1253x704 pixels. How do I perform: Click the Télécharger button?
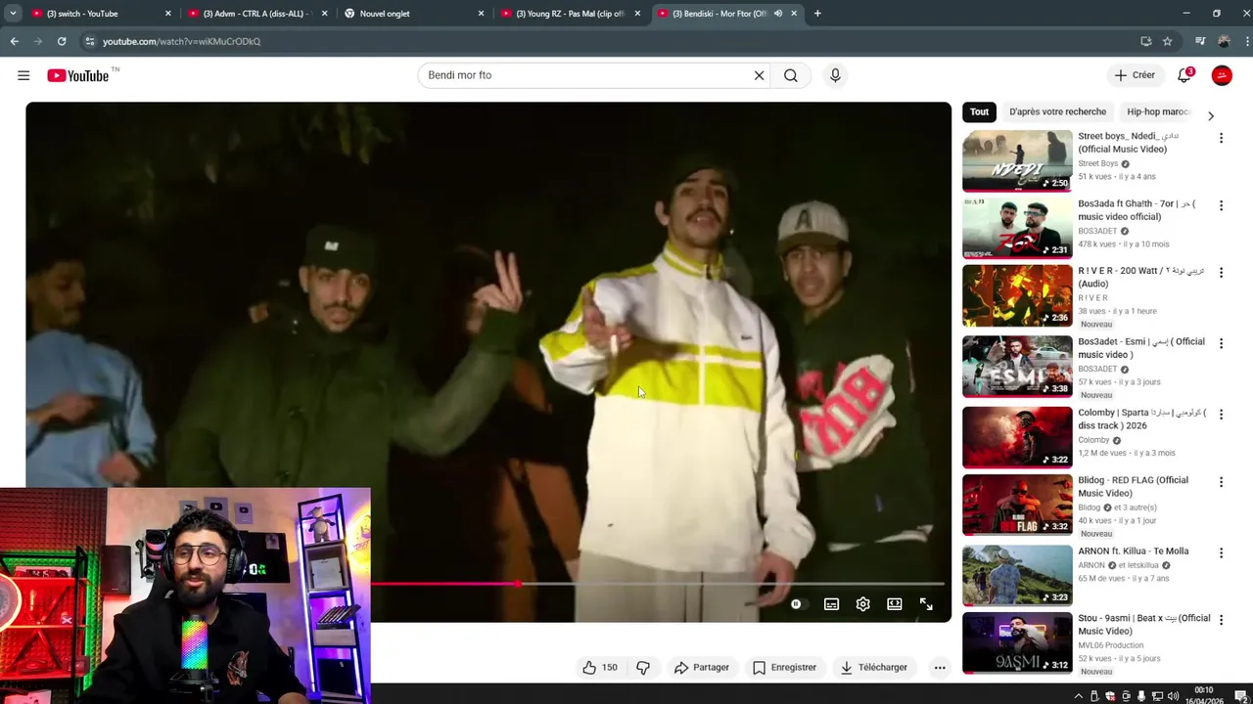click(874, 667)
